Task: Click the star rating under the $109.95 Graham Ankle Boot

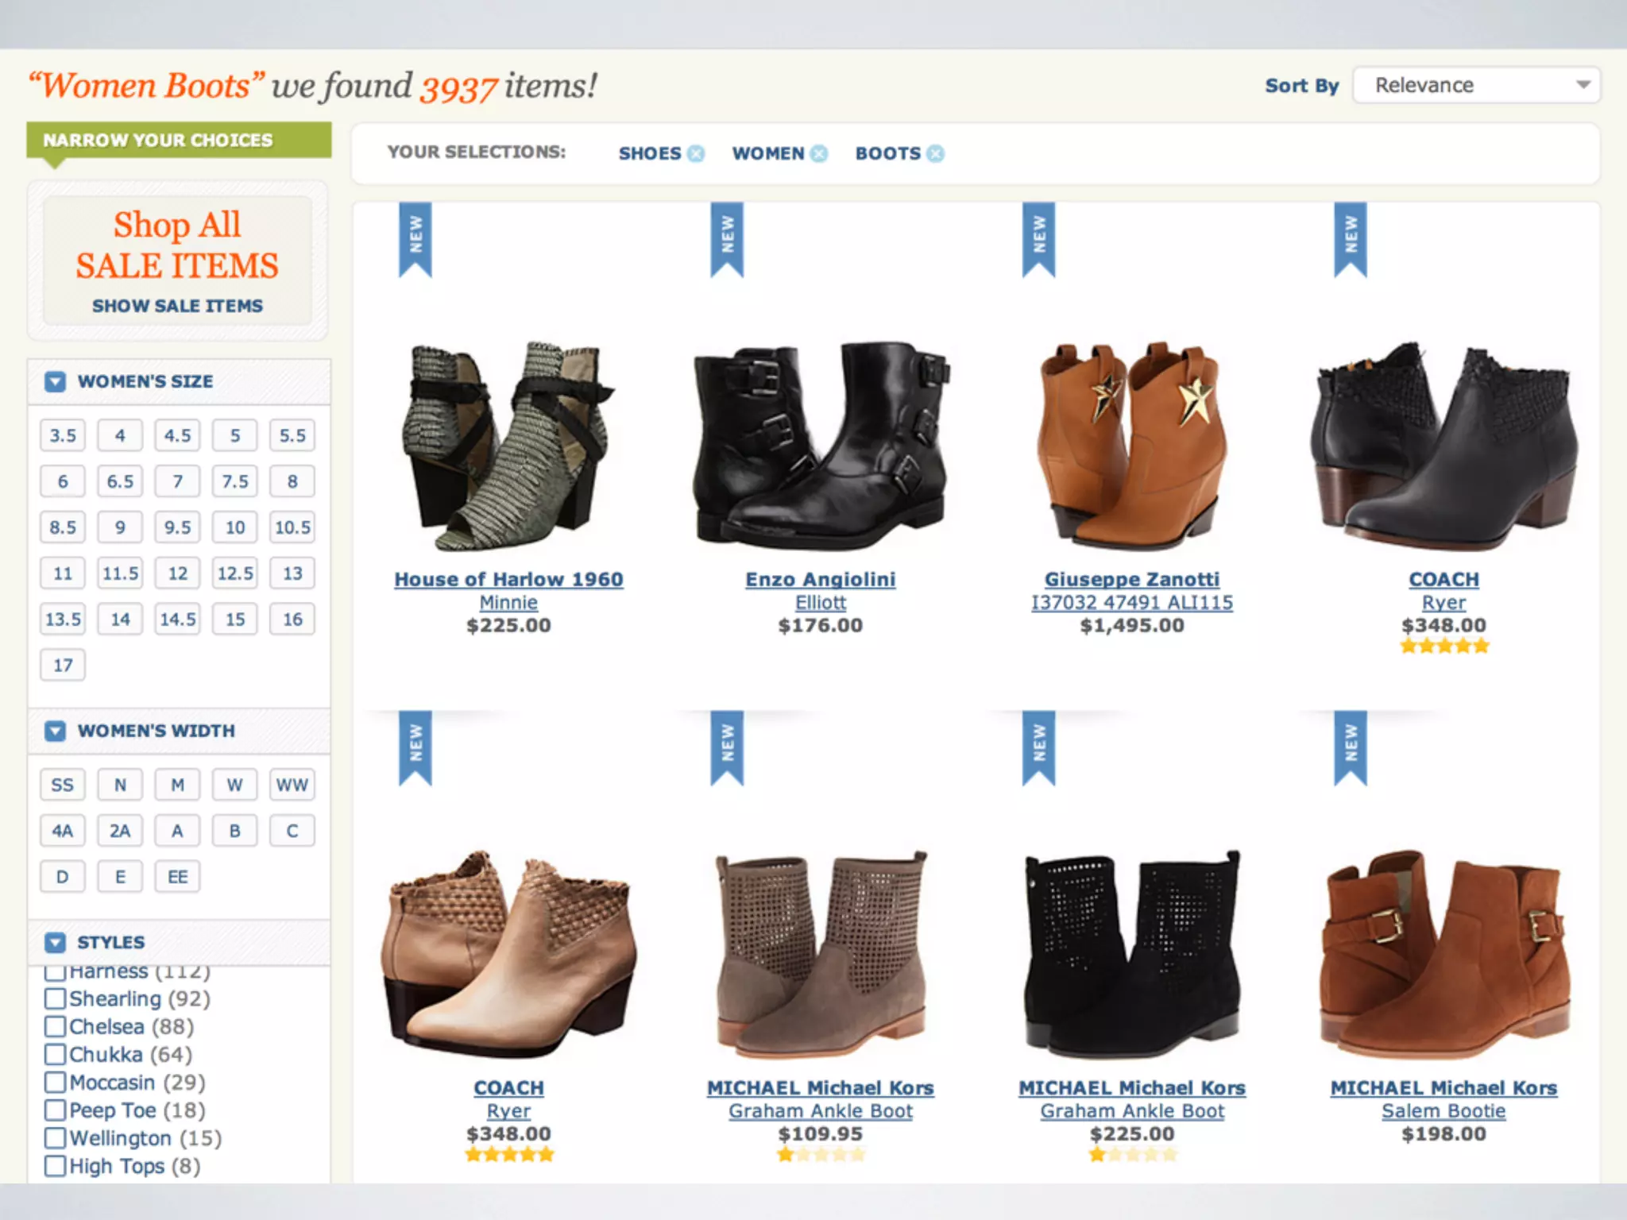Action: click(820, 1154)
